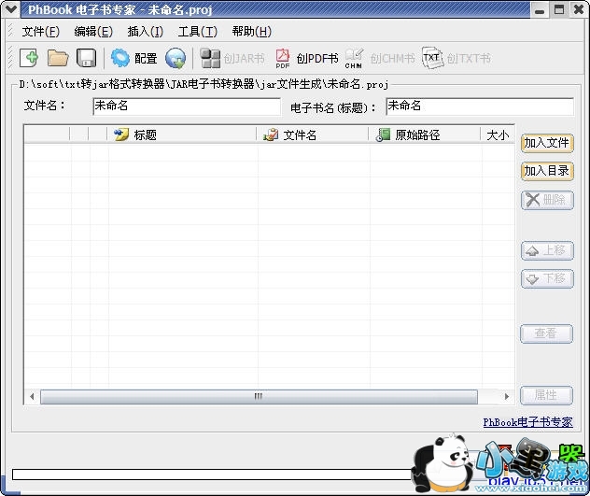The image size is (590, 496).
Task: Save the project using the floppy disk icon
Action: (x=86, y=58)
